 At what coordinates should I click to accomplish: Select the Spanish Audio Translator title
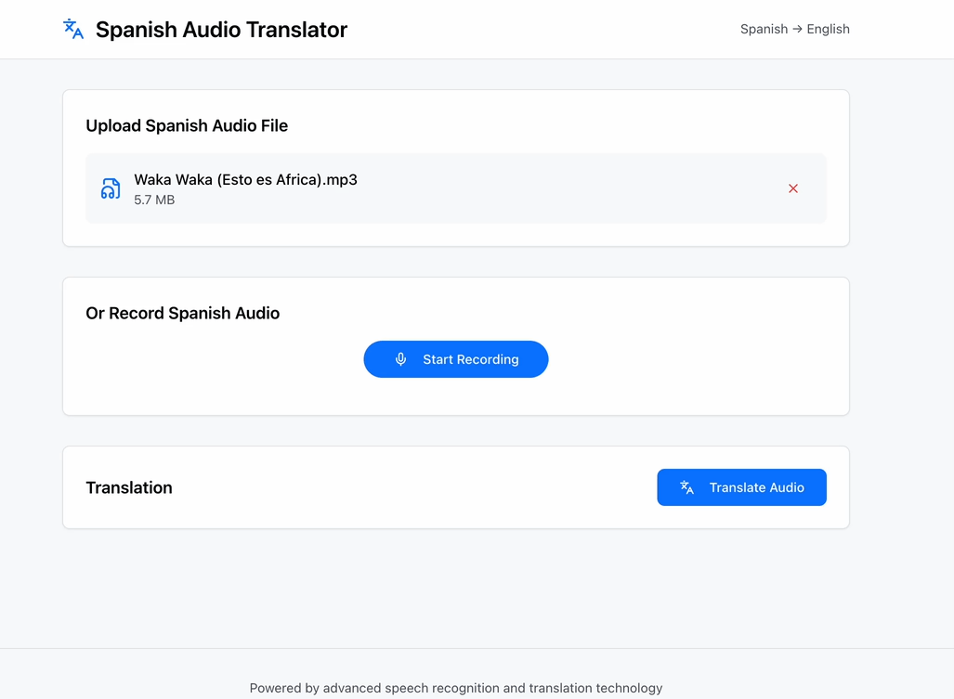pos(221,29)
